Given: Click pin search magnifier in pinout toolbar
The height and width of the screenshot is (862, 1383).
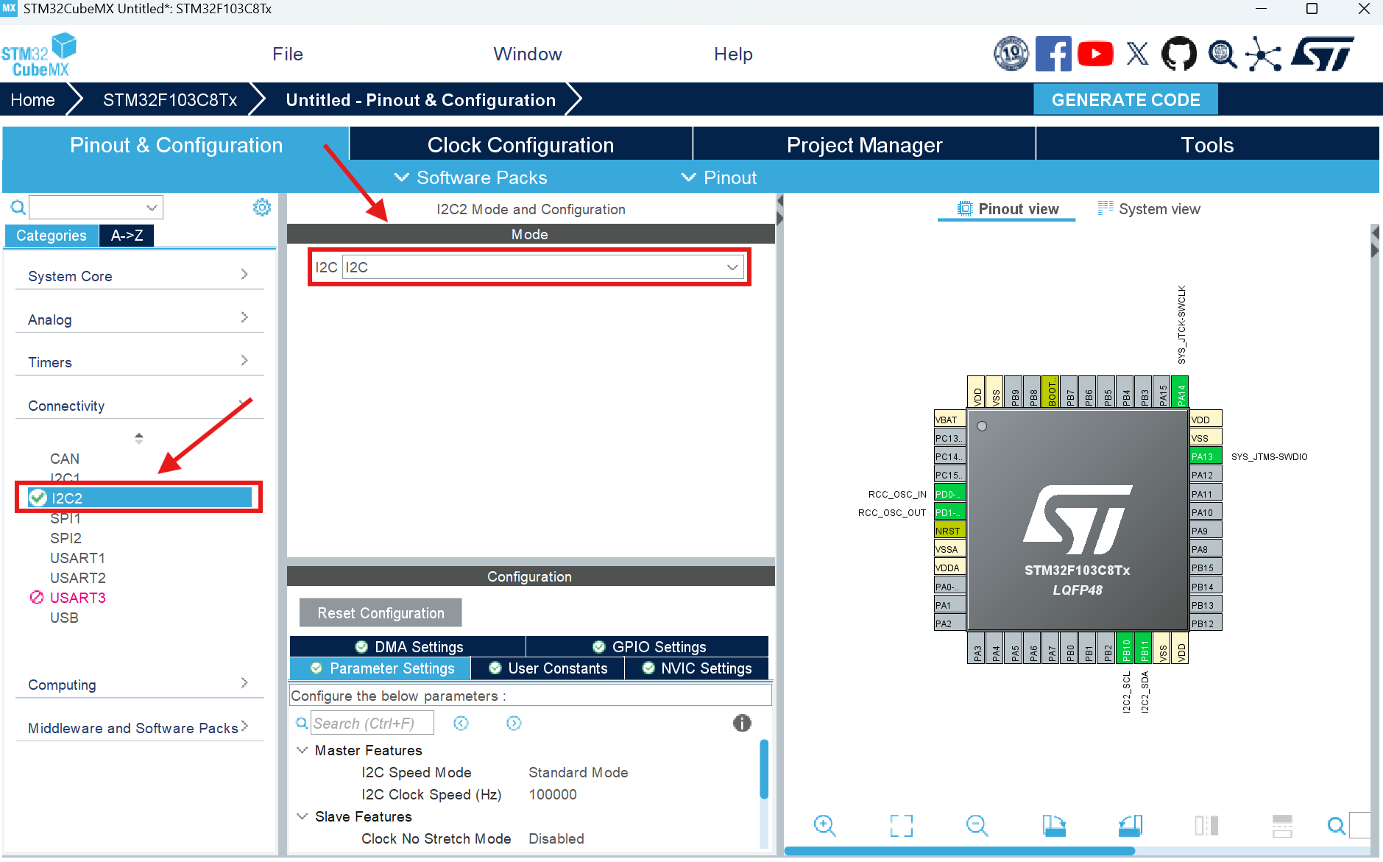Looking at the screenshot, I should [1336, 826].
